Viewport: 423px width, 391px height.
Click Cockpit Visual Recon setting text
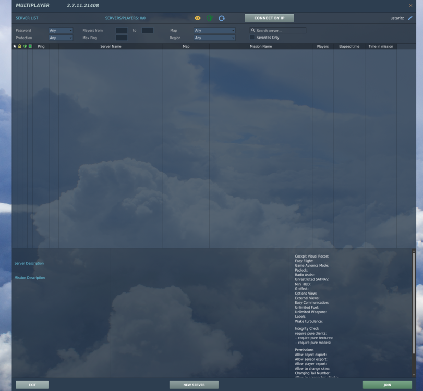point(311,256)
